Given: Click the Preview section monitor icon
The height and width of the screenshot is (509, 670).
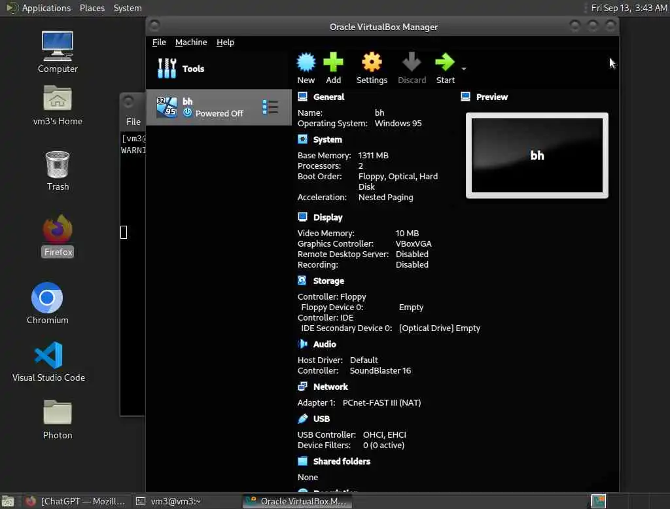Looking at the screenshot, I should click(x=465, y=97).
